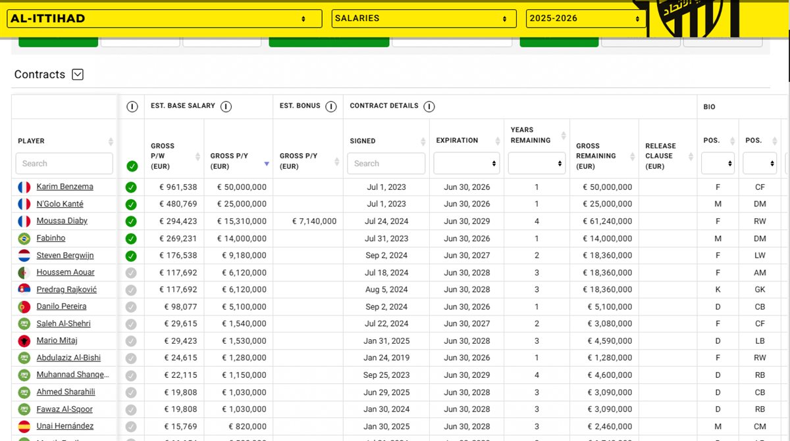Click the Signed date search field
The width and height of the screenshot is (790, 441).
point(386,164)
